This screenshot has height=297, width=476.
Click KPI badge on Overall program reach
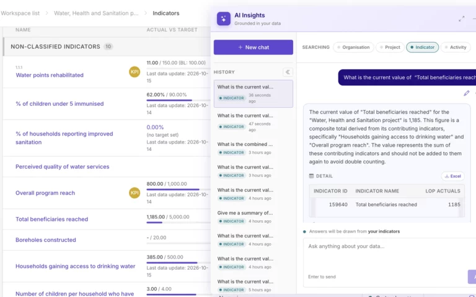pyautogui.click(x=134, y=193)
